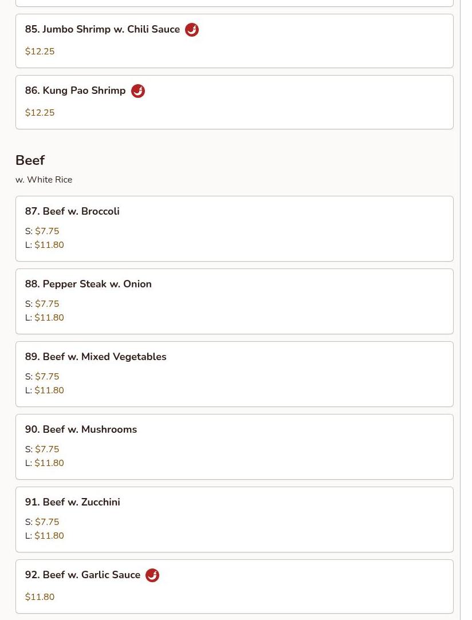
Task: Click large $11.80 price of Beef w. Mushrooms
Action: (49, 463)
